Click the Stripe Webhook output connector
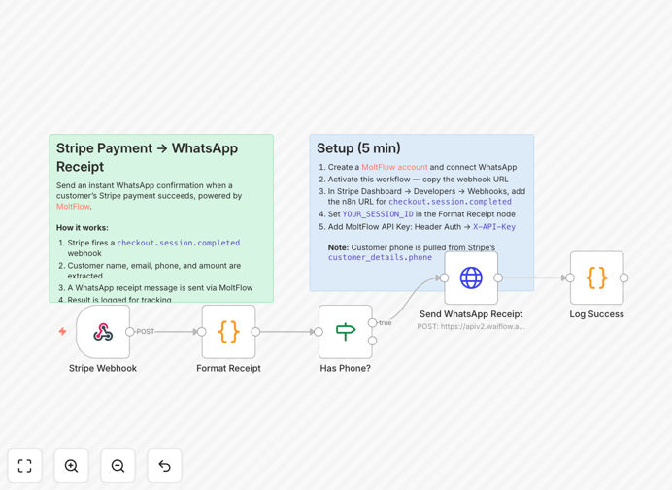 (x=130, y=332)
